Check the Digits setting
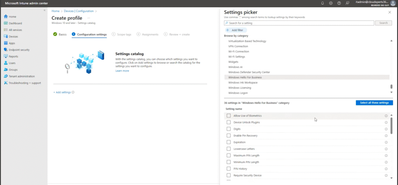This screenshot has height=185, width=398. (229, 129)
